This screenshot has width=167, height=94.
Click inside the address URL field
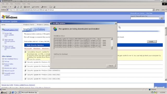(80, 10)
